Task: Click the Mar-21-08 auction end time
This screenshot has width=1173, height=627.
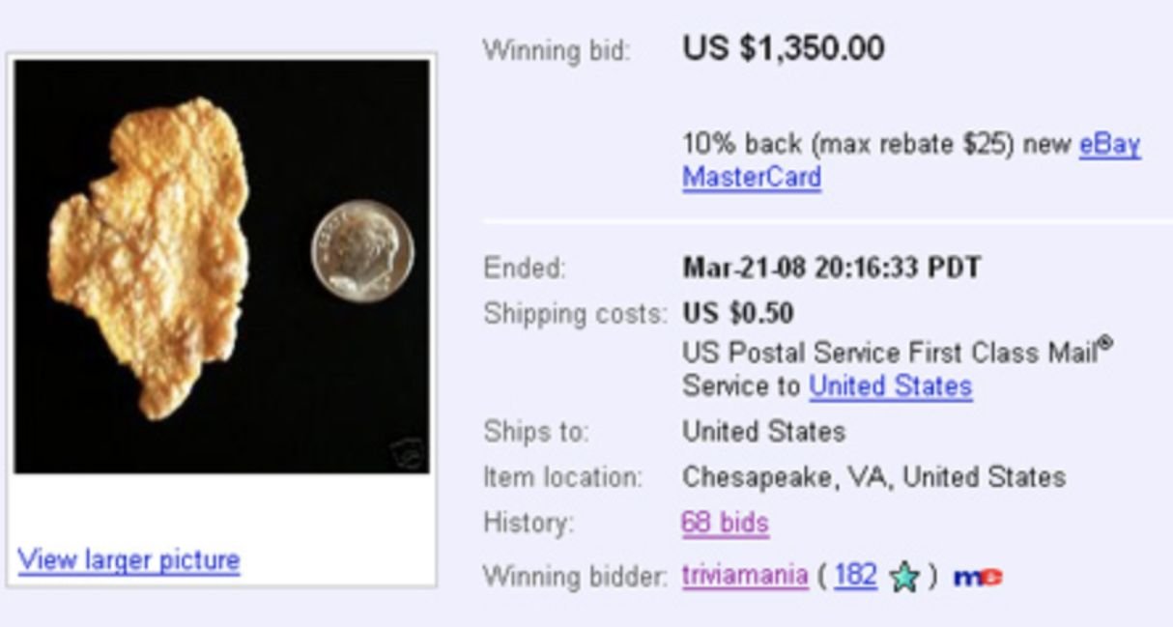Action: 831,268
